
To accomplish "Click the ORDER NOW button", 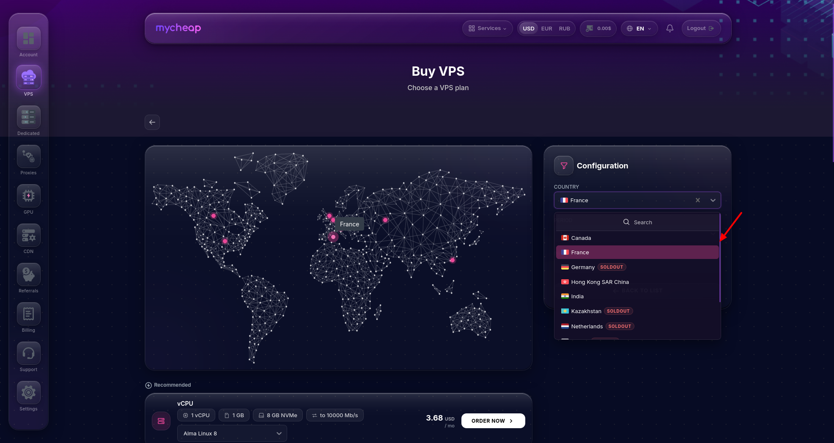I will 493,421.
